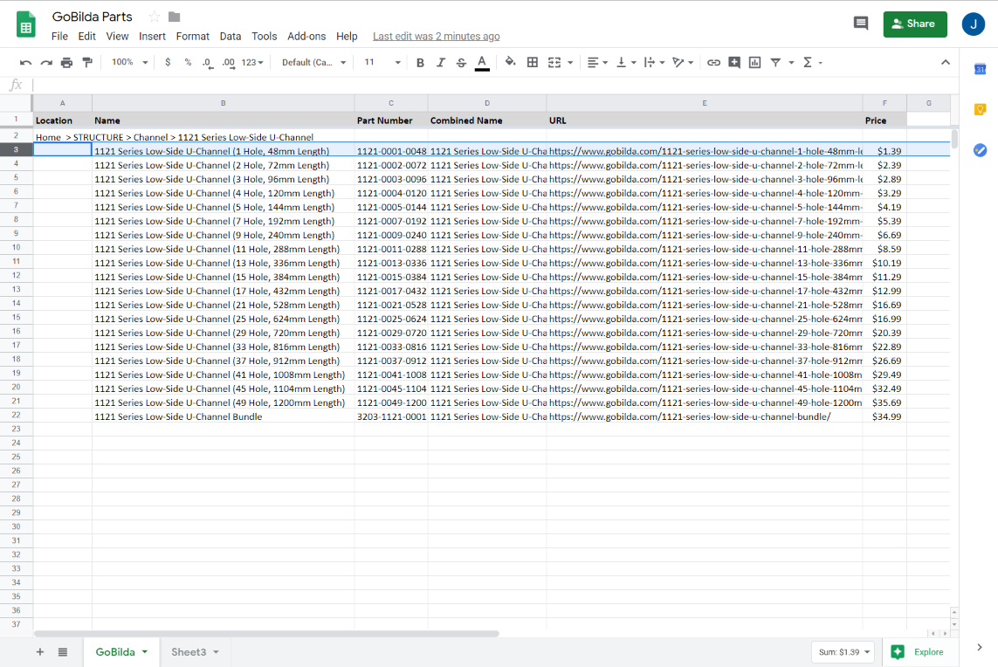Click the merge cells icon
The height and width of the screenshot is (667, 998).
(554, 62)
